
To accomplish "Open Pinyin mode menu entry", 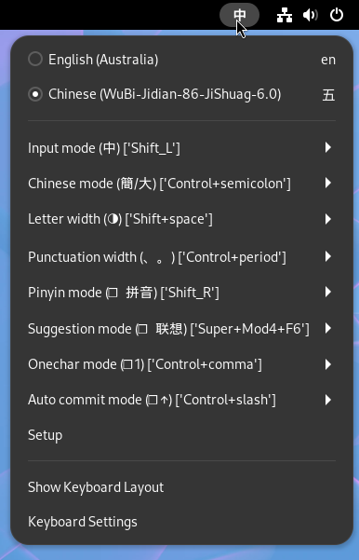I will tap(181, 293).
